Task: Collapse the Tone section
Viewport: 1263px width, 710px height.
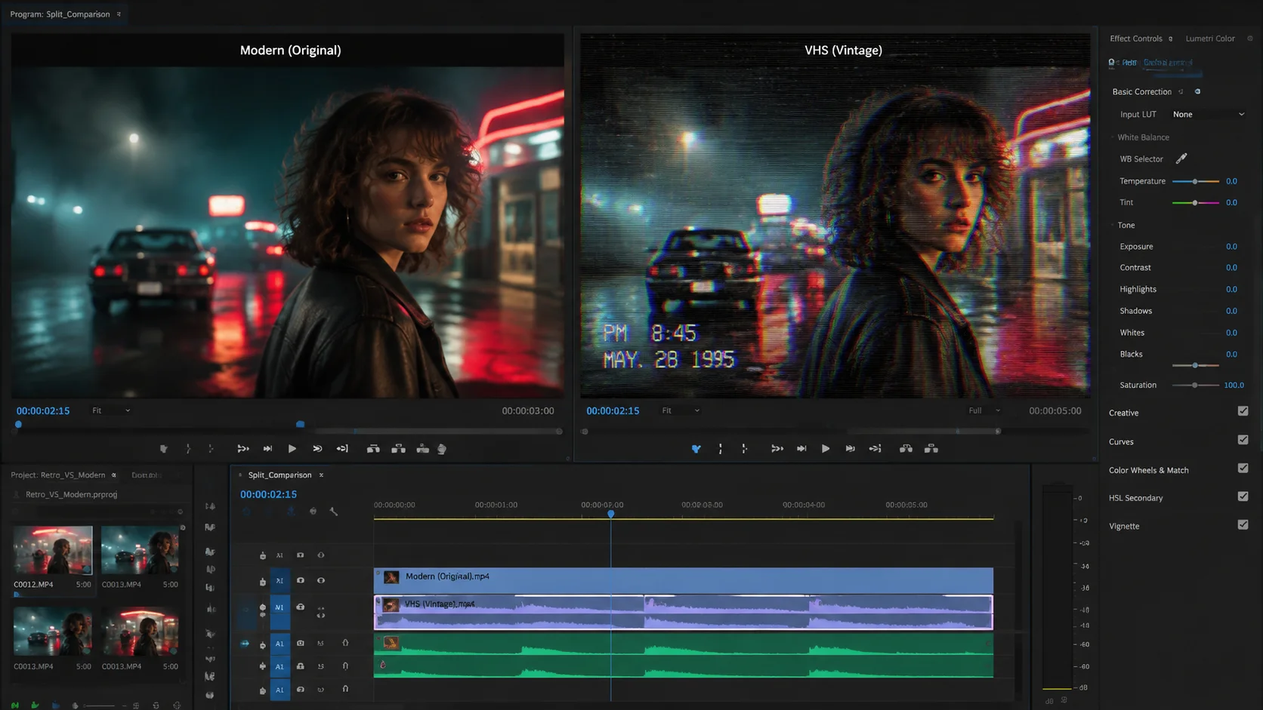Action: pyautogui.click(x=1113, y=225)
